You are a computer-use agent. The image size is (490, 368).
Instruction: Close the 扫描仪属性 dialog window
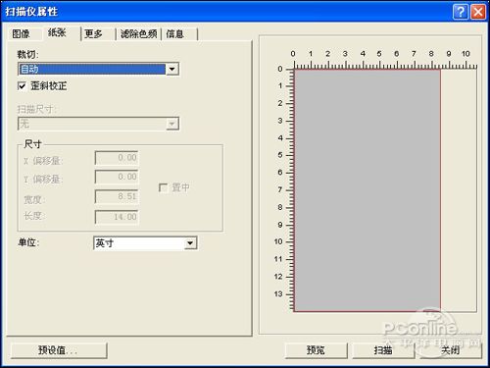pos(478,12)
